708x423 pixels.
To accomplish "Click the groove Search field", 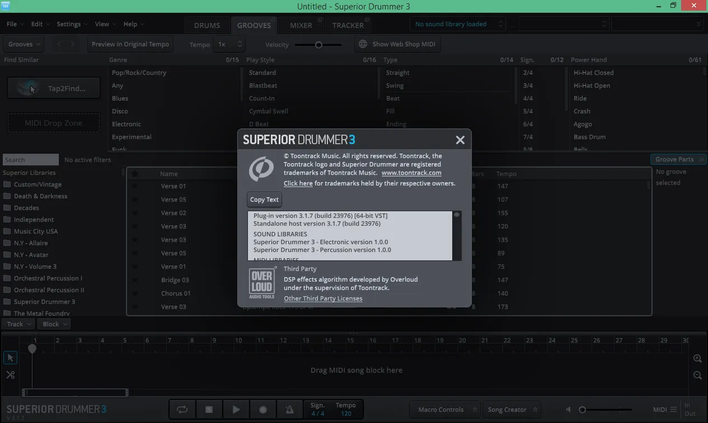I will 31,160.
